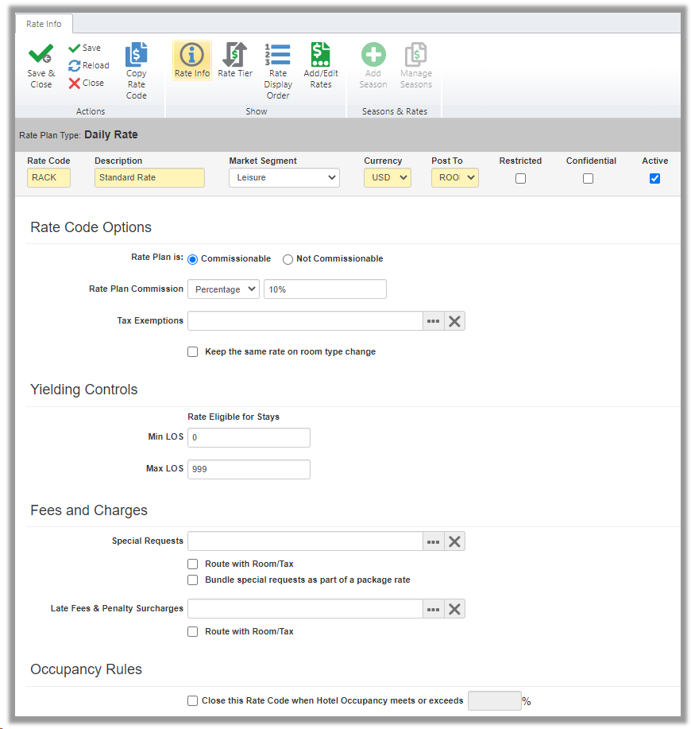Image resolution: width=691 pixels, height=729 pixels.
Task: Click the hotel occupancy percentage field
Action: click(495, 700)
